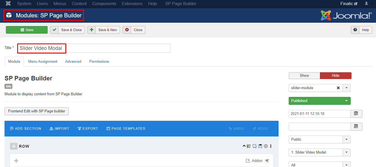376x167 pixels.
Task: Switch to the Advanced tab
Action: (x=73, y=62)
